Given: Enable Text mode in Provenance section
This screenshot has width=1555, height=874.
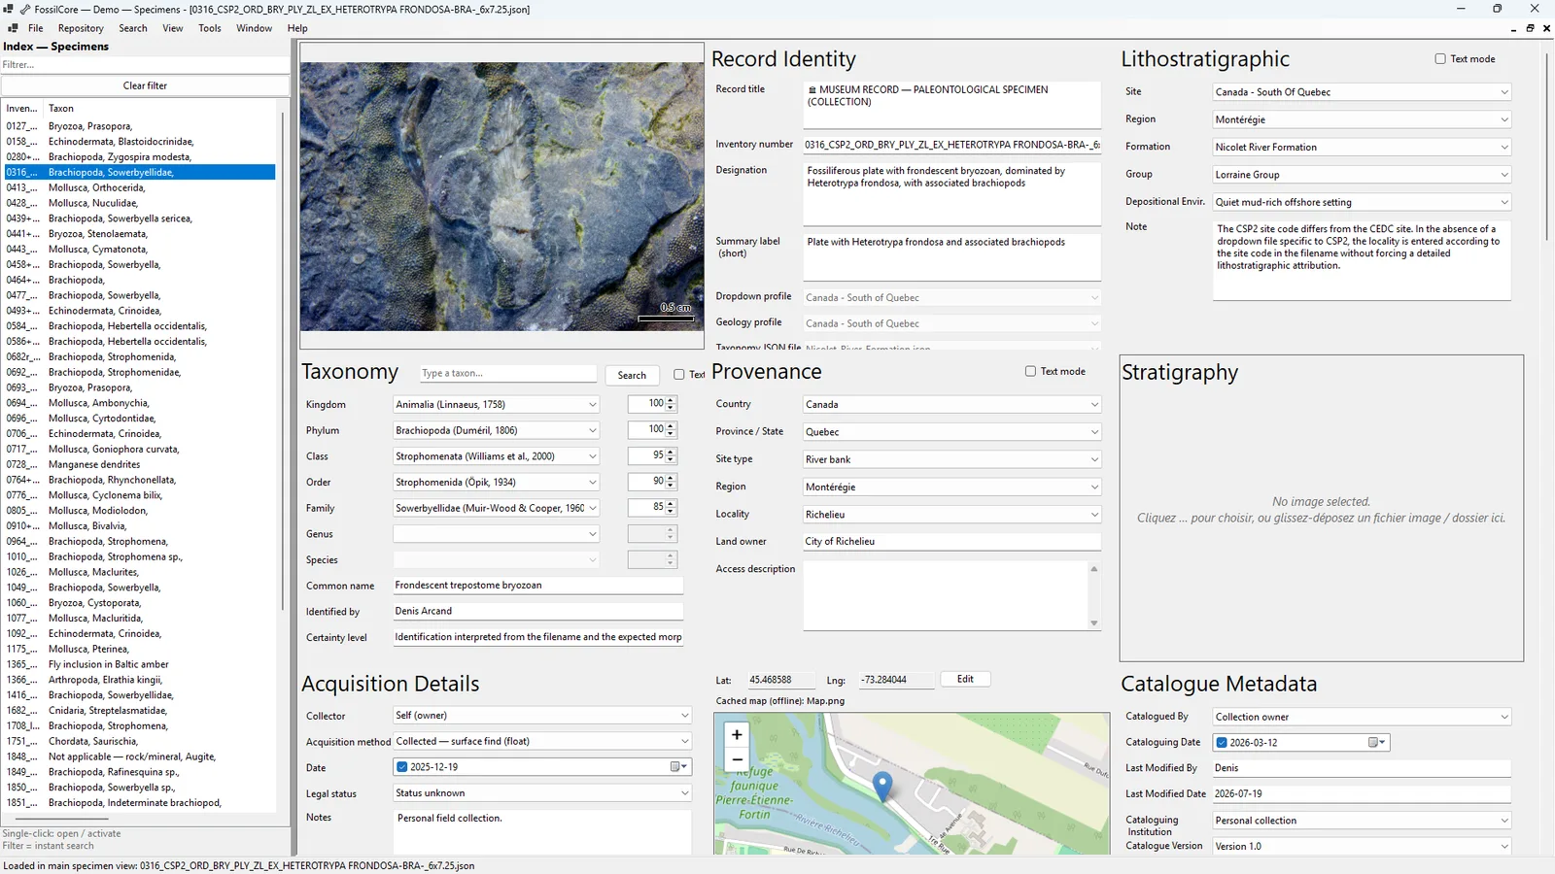Looking at the screenshot, I should pos(1030,371).
